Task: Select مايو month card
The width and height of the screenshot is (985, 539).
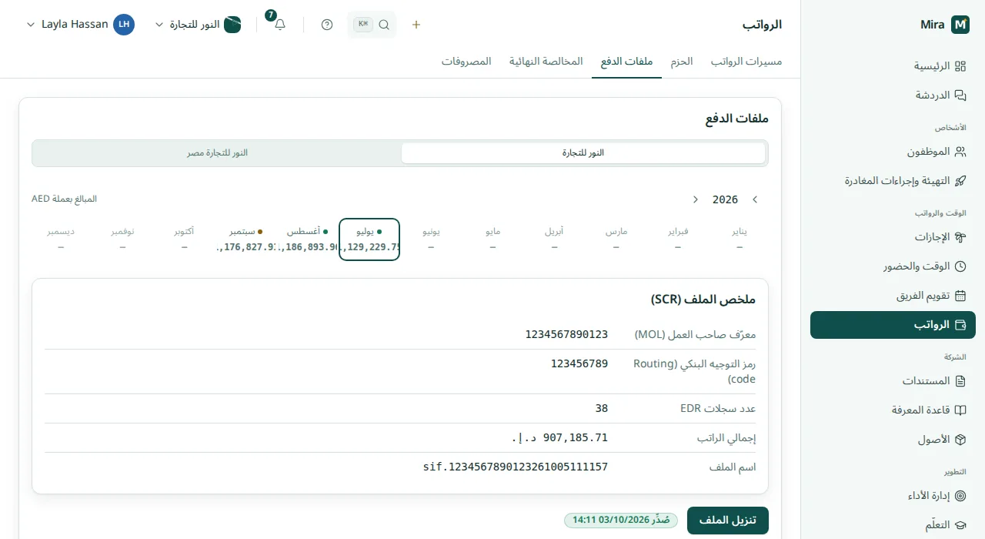Action: click(492, 239)
